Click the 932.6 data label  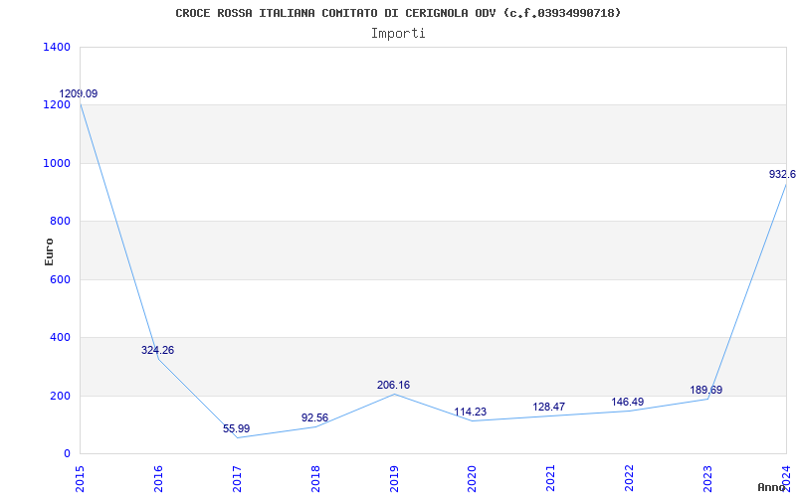click(x=782, y=174)
